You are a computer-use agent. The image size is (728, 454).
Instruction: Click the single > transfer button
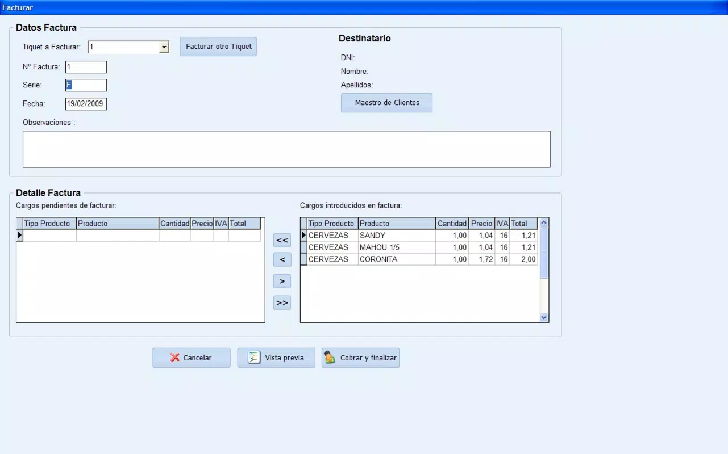[x=282, y=281]
